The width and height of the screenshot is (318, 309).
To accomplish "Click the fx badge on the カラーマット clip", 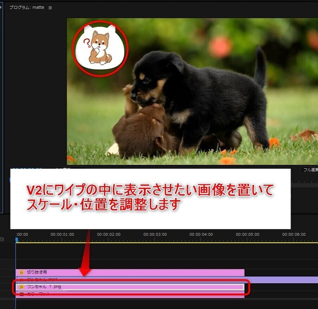I will (x=21, y=294).
